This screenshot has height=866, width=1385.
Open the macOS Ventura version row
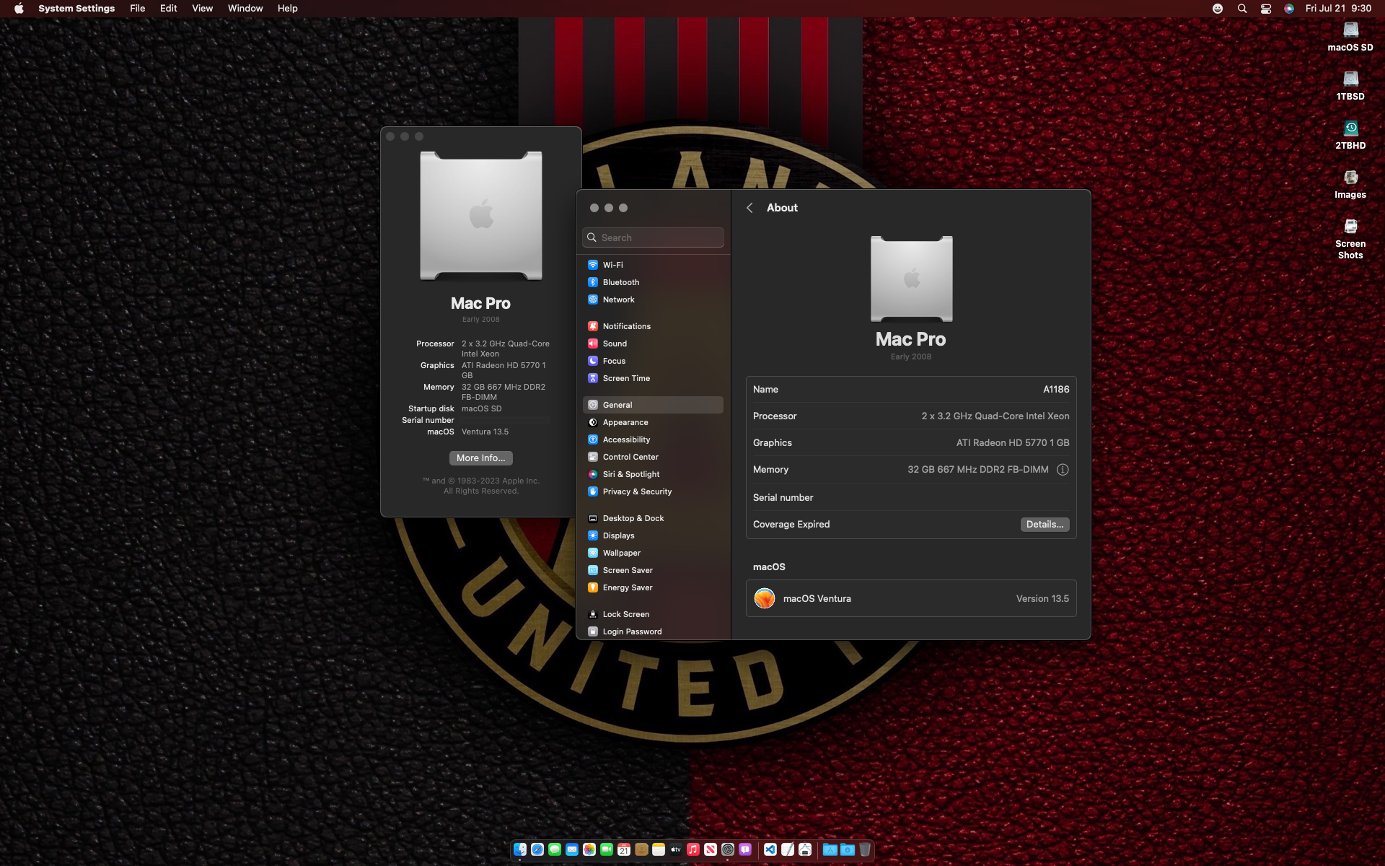coord(911,598)
